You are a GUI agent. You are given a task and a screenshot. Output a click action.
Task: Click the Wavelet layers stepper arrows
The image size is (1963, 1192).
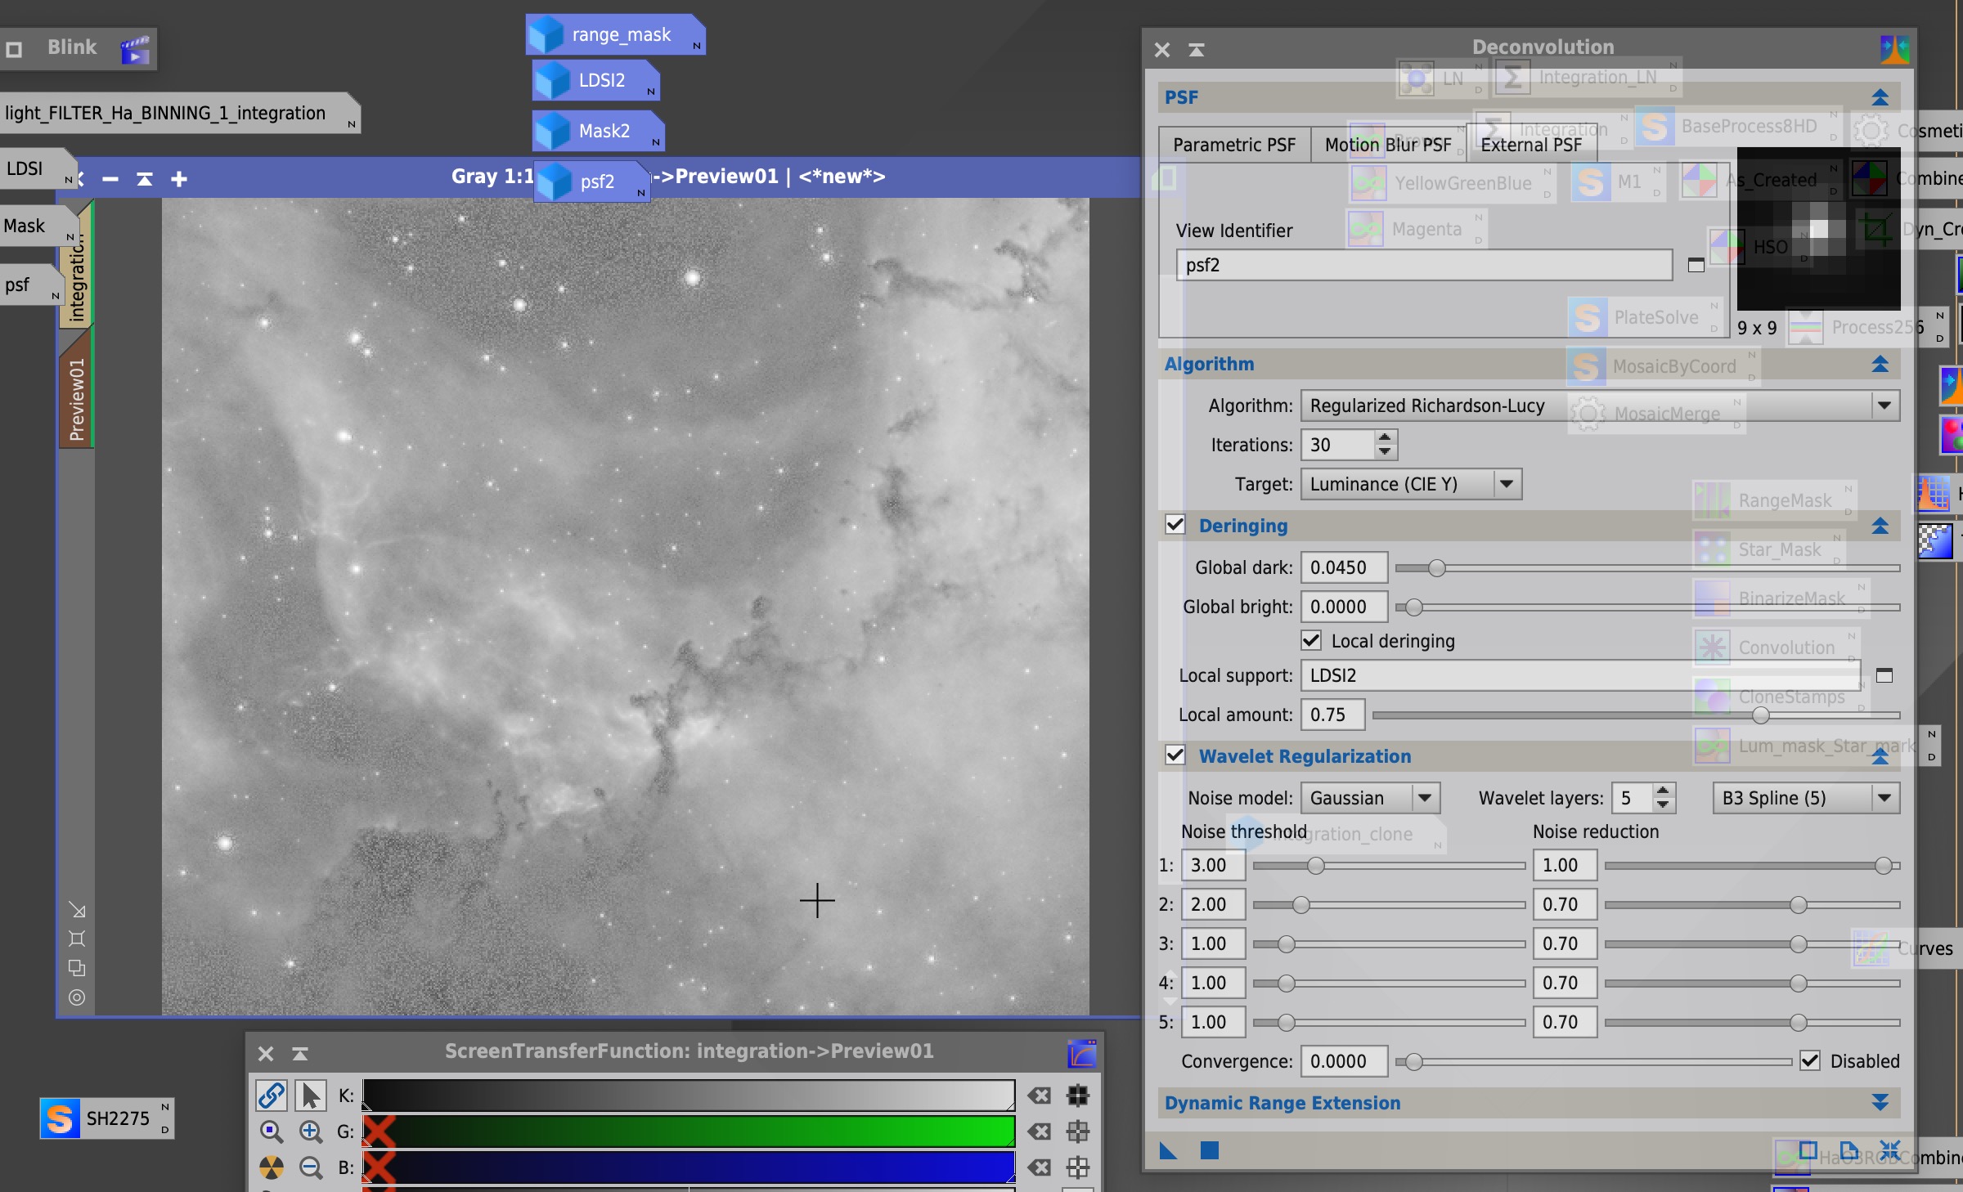pos(1663,798)
